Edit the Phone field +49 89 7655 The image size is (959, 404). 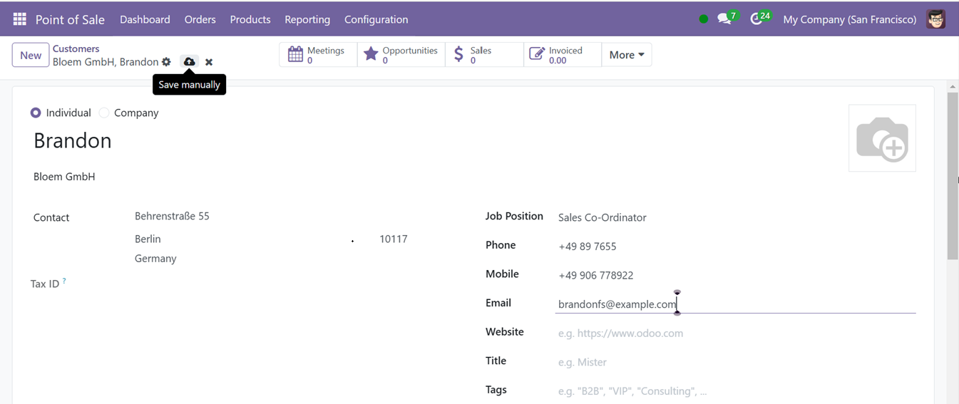(x=737, y=247)
